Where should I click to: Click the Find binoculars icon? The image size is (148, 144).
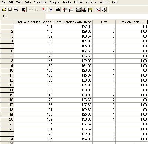pyautogui.click(x=58, y=10)
